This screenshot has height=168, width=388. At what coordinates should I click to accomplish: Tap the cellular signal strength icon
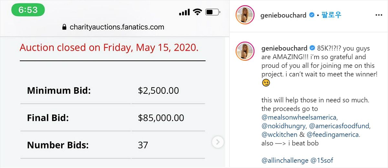(184, 12)
